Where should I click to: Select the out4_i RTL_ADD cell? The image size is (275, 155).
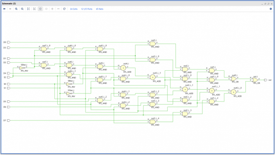click(x=123, y=68)
